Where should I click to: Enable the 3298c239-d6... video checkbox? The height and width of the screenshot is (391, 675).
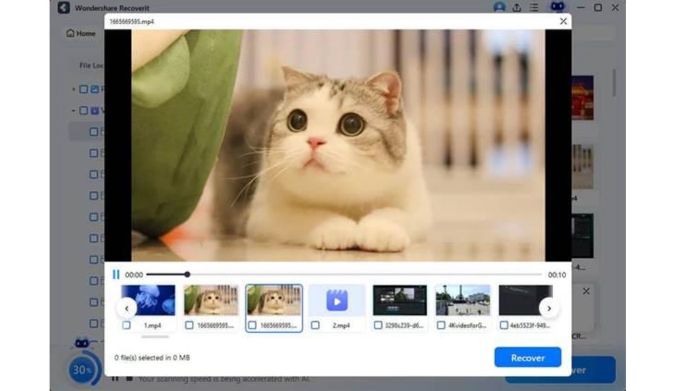pos(378,325)
